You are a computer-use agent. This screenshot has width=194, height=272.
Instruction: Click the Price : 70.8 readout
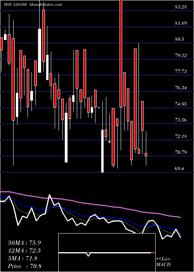click(x=24, y=266)
